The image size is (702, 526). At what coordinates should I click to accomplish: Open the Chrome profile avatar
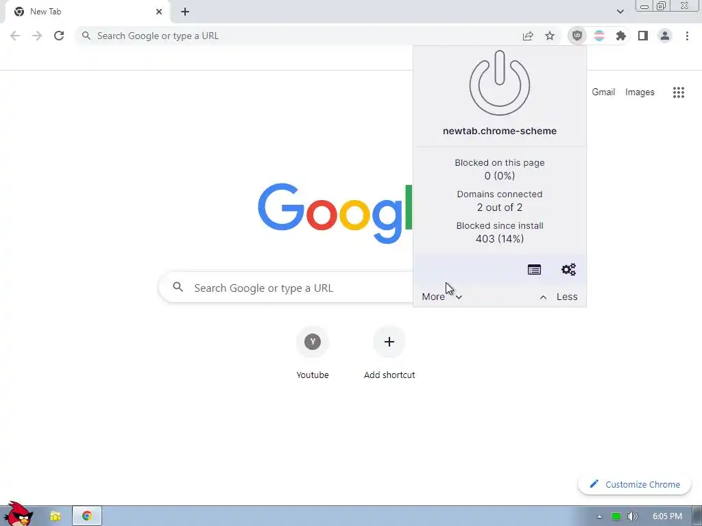tap(665, 36)
